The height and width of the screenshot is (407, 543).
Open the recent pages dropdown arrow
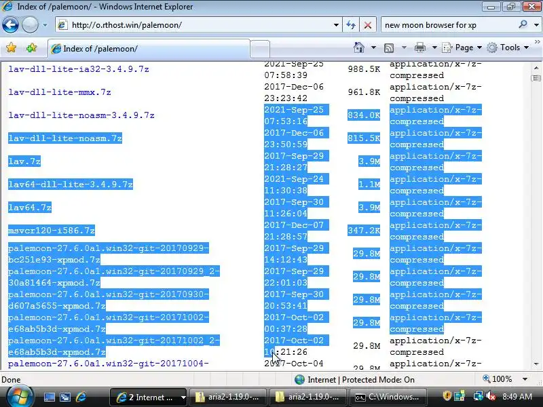[x=45, y=25]
